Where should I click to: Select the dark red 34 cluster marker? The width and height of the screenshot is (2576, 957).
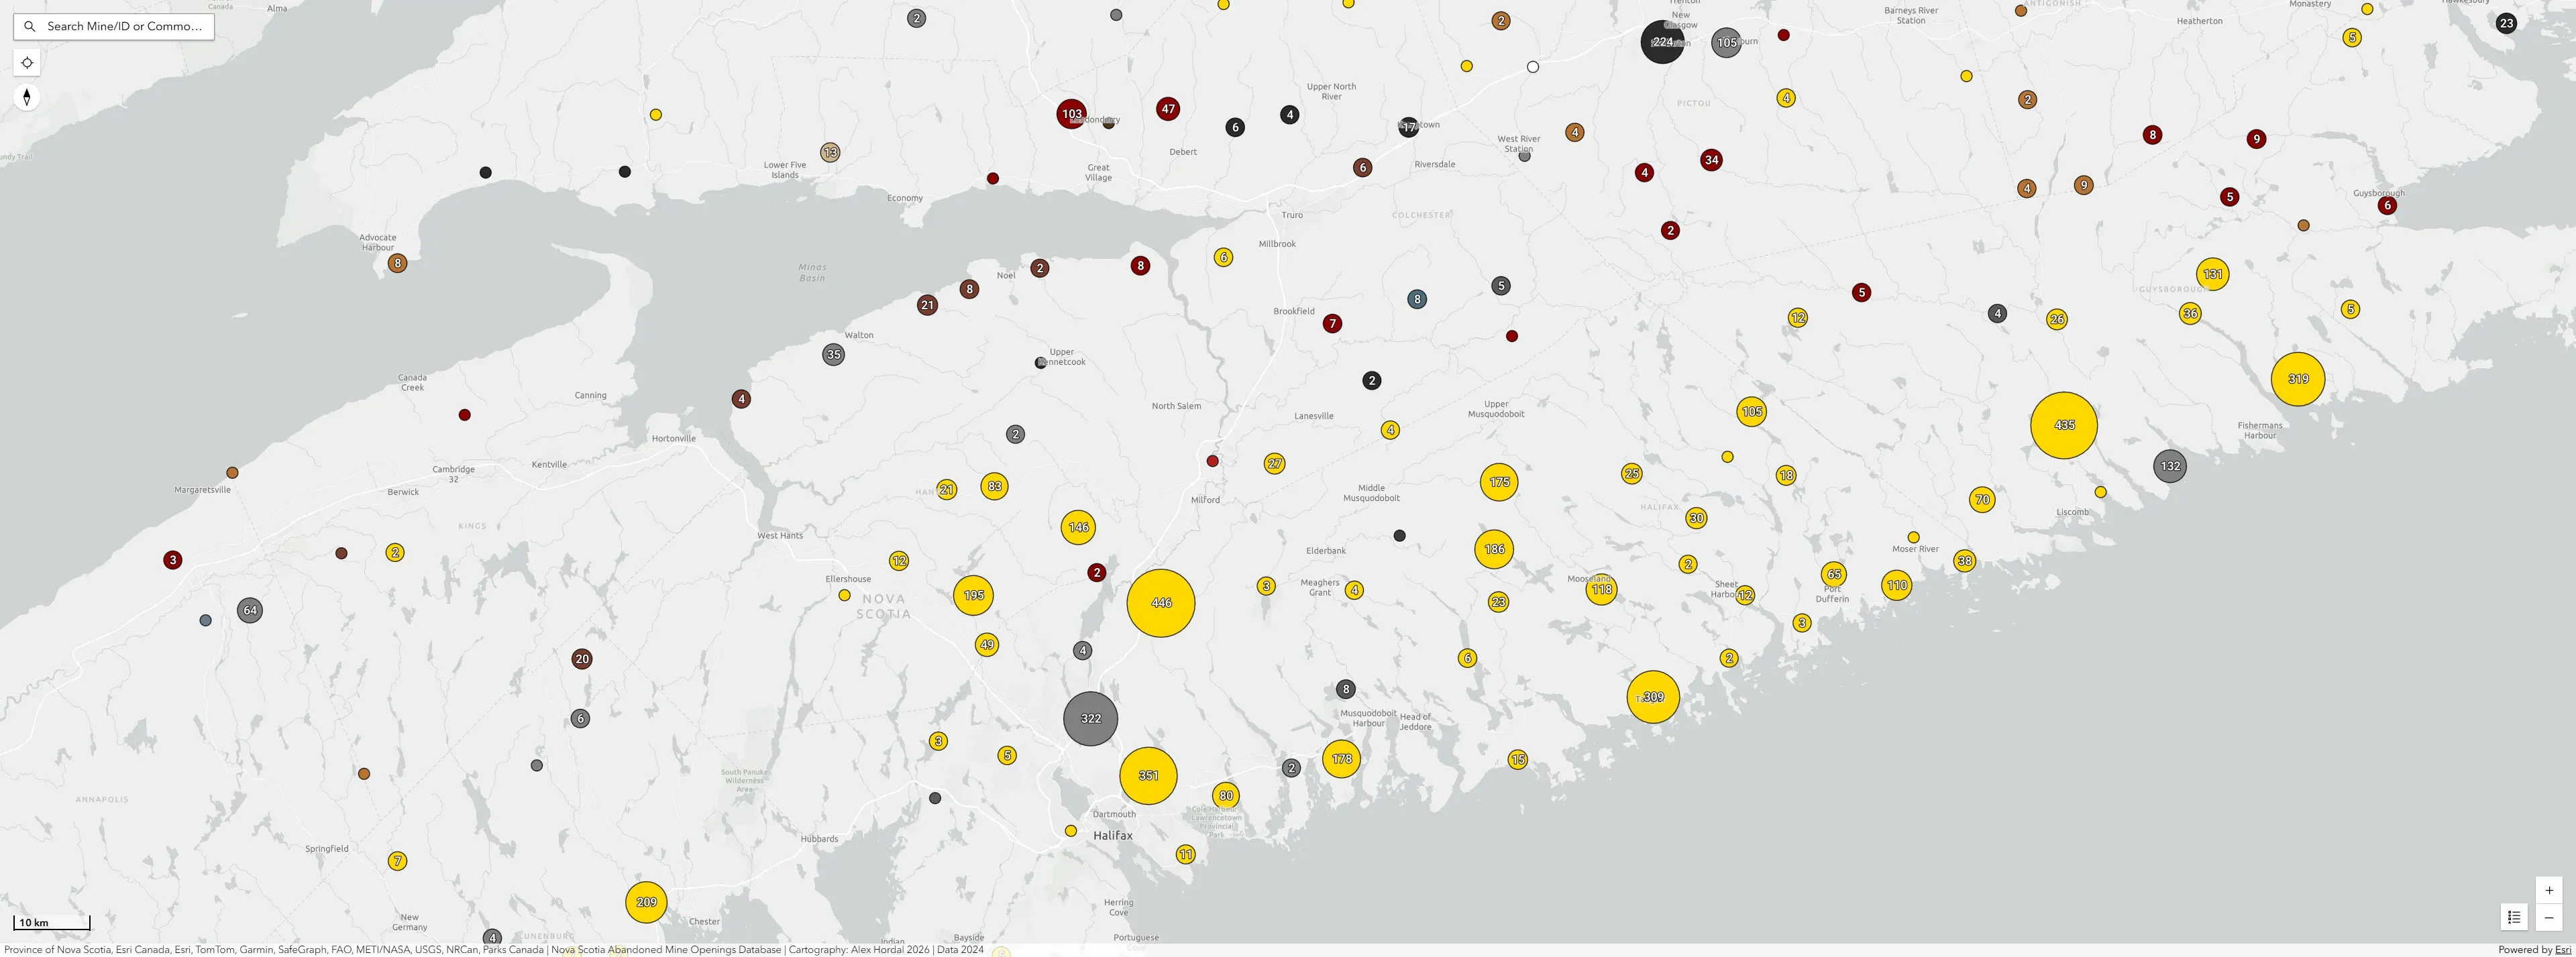[1711, 160]
